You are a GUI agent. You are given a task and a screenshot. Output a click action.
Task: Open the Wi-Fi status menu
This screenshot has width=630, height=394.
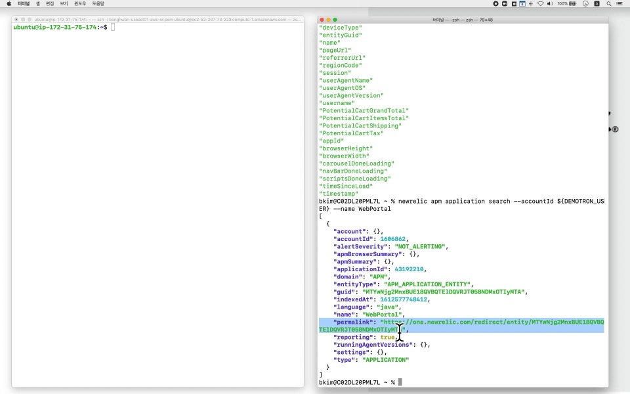[540, 4]
